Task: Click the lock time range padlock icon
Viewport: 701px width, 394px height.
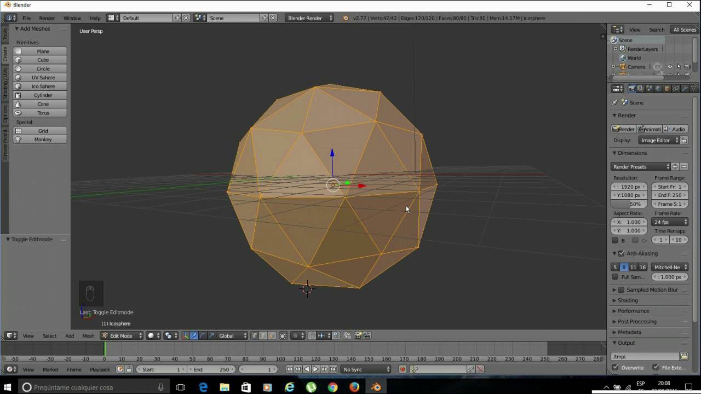Action: point(129,369)
